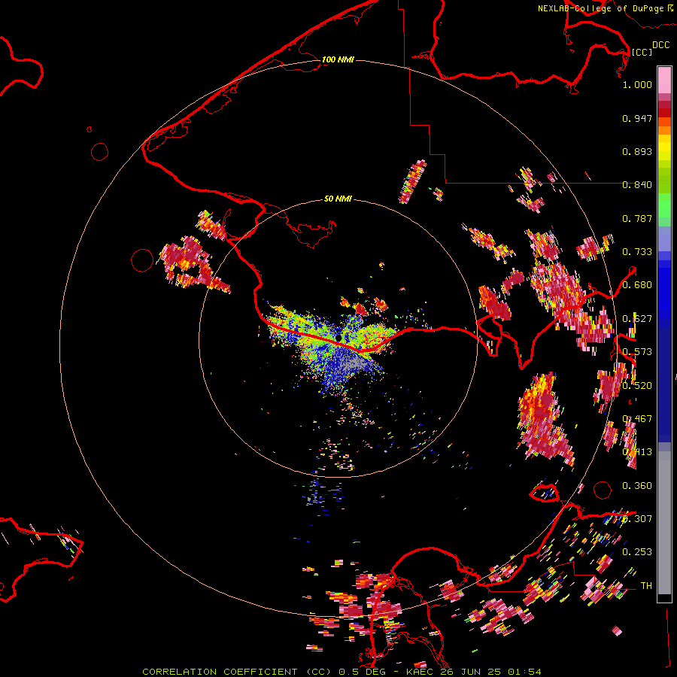677x677 pixels.
Task: Click the 0.787 scale value
Action: click(637, 218)
